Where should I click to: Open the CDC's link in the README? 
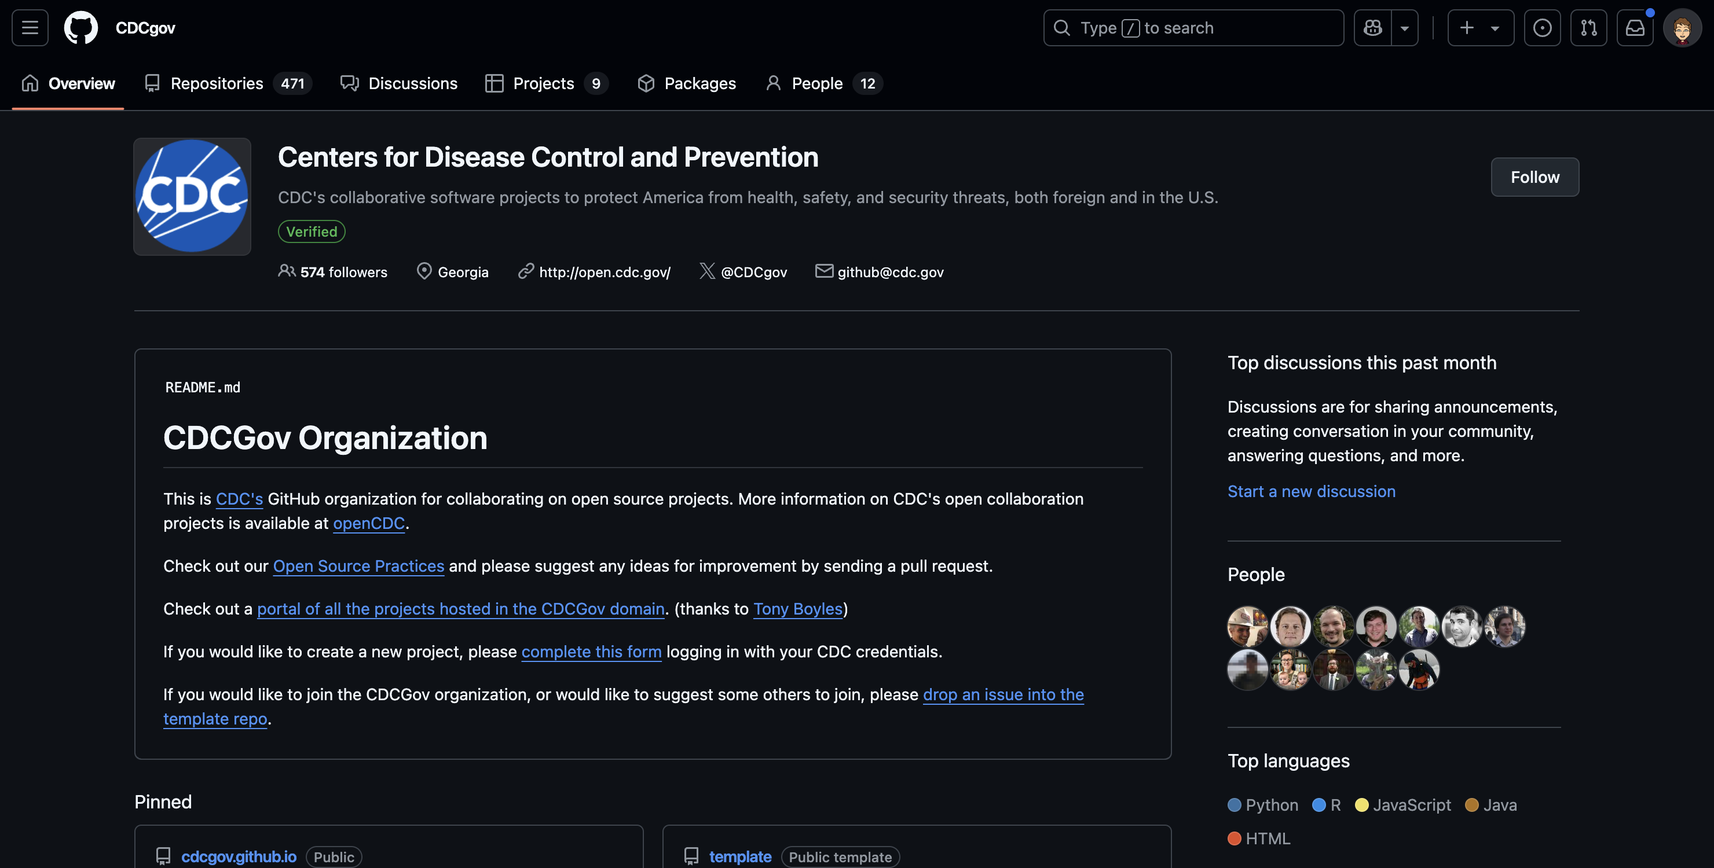[x=239, y=499]
